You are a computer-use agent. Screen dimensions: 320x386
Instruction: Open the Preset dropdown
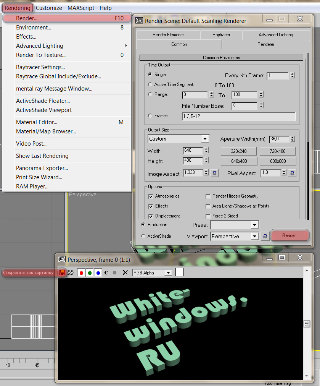coord(255,224)
